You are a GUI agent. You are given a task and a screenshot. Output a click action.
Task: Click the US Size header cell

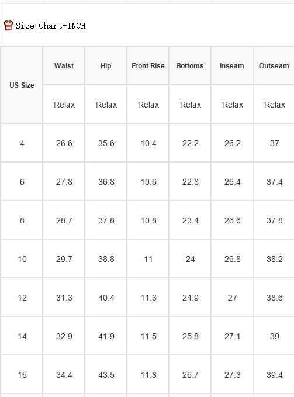pyautogui.click(x=22, y=85)
